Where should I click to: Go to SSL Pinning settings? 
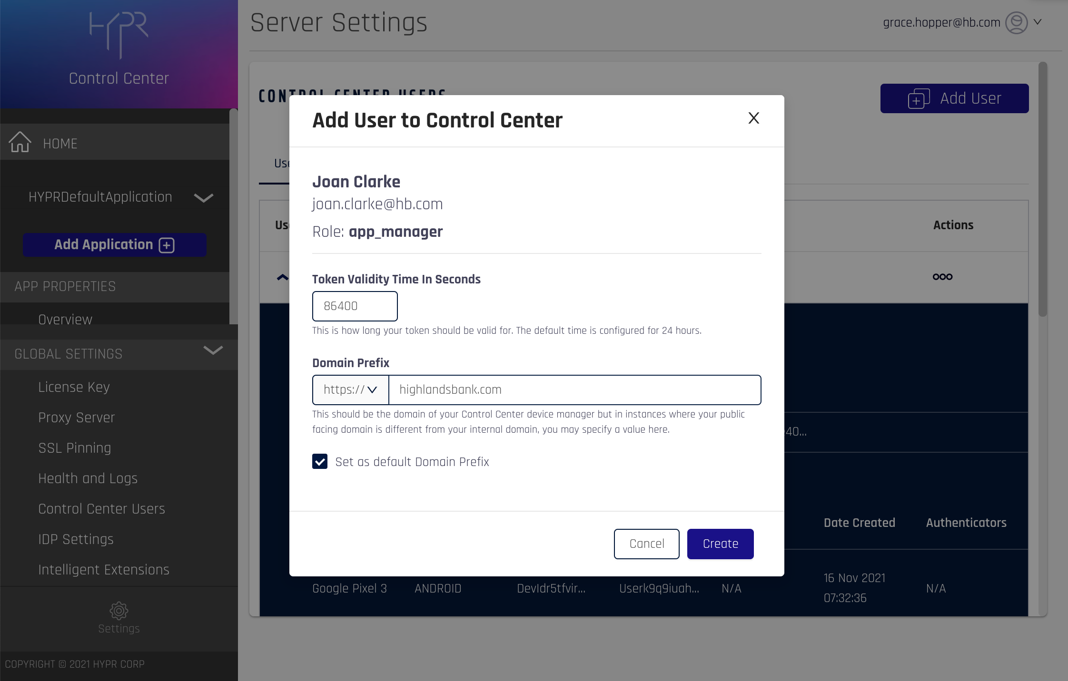(x=75, y=448)
